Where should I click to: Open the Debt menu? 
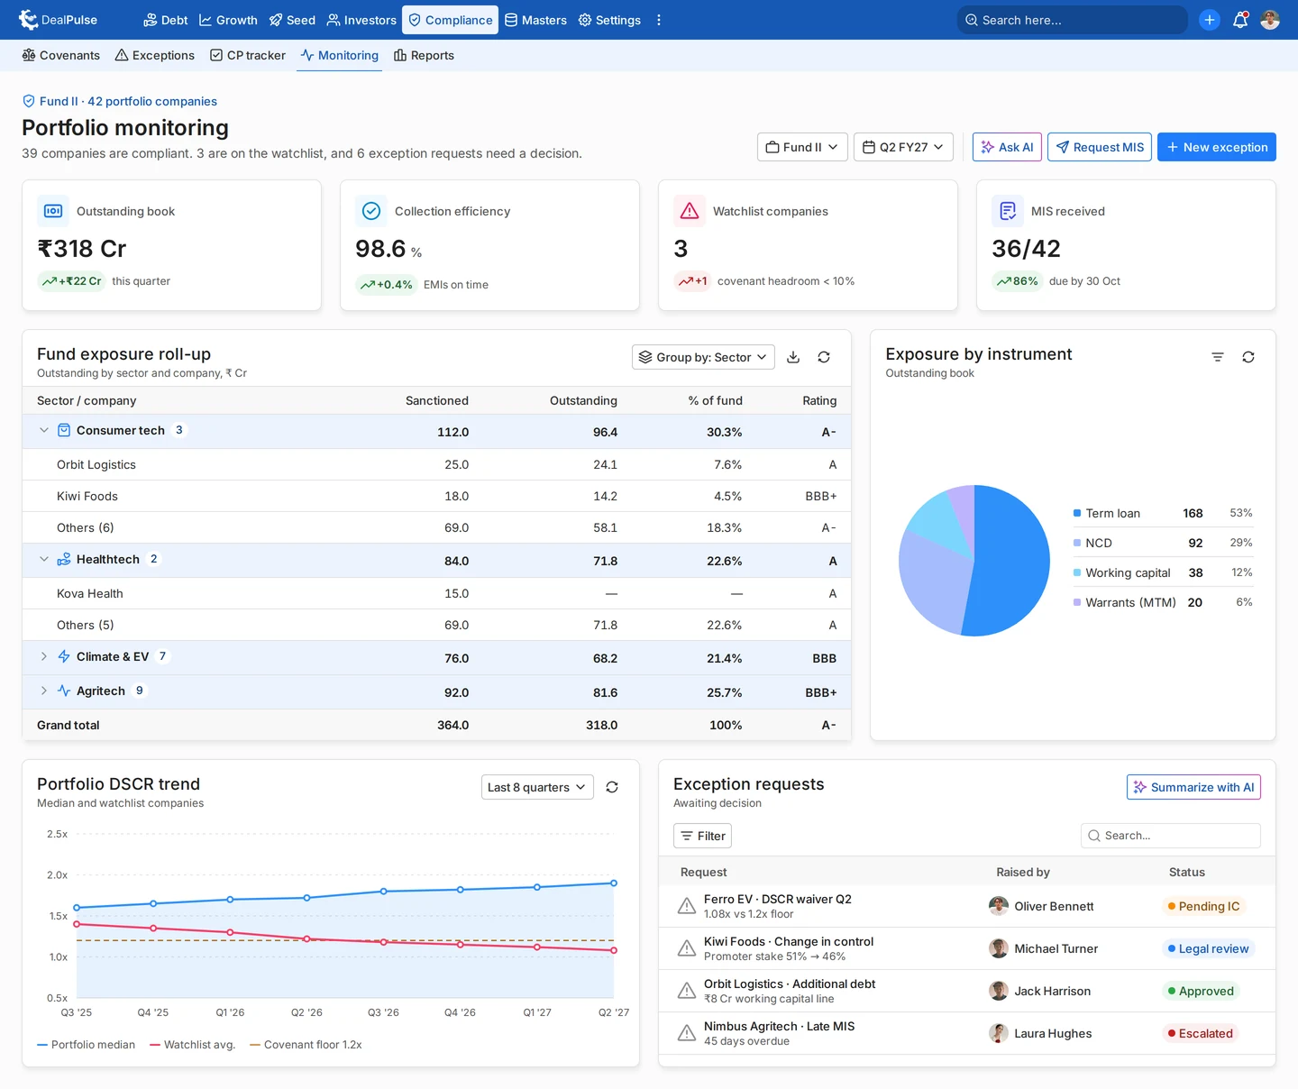pos(166,20)
